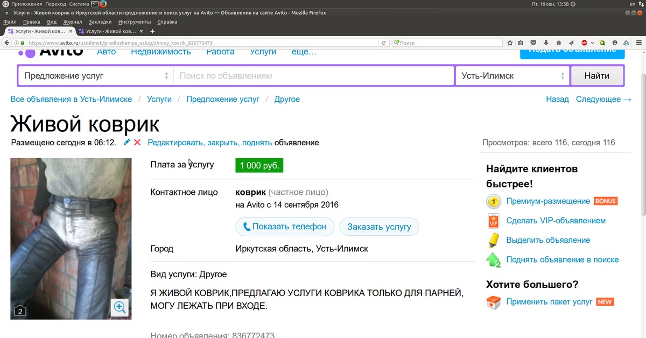The image size is (646, 338).
Task: Open the Pocket icon in Firefox toolbar
Action: point(533,43)
